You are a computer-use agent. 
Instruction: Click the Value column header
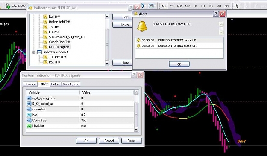(107, 92)
